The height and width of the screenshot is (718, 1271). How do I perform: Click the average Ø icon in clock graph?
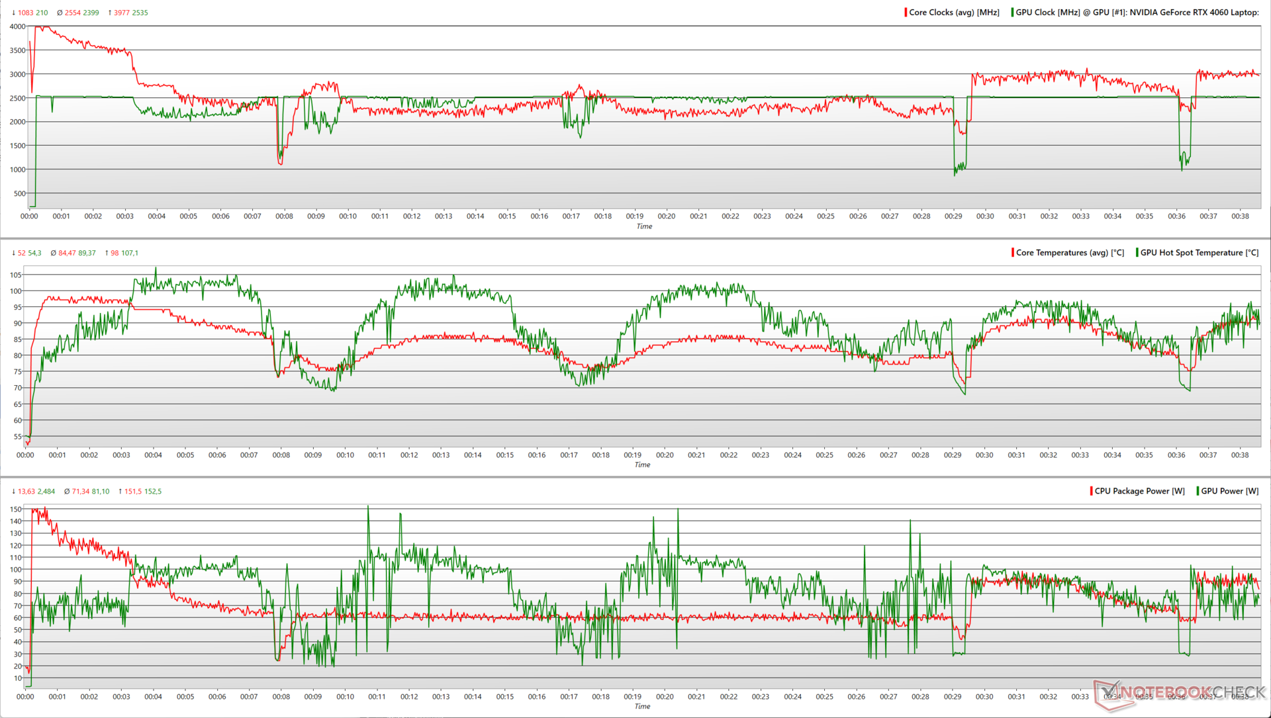(60, 13)
